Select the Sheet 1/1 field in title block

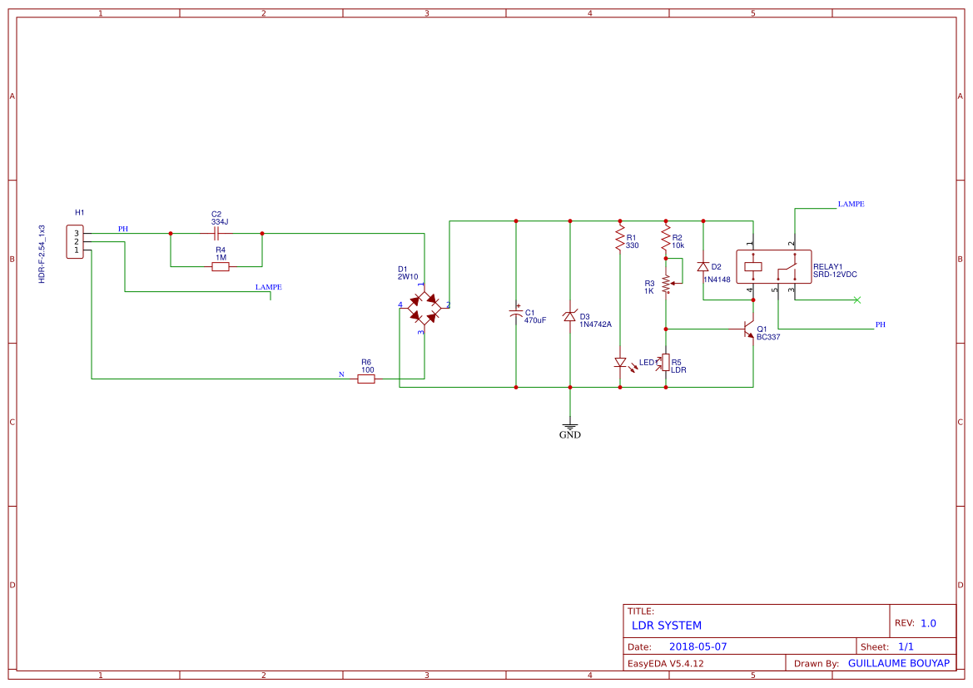[892, 646]
